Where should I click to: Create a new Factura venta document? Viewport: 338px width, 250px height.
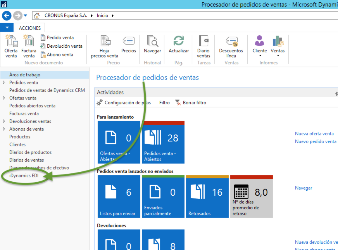pos(29,46)
